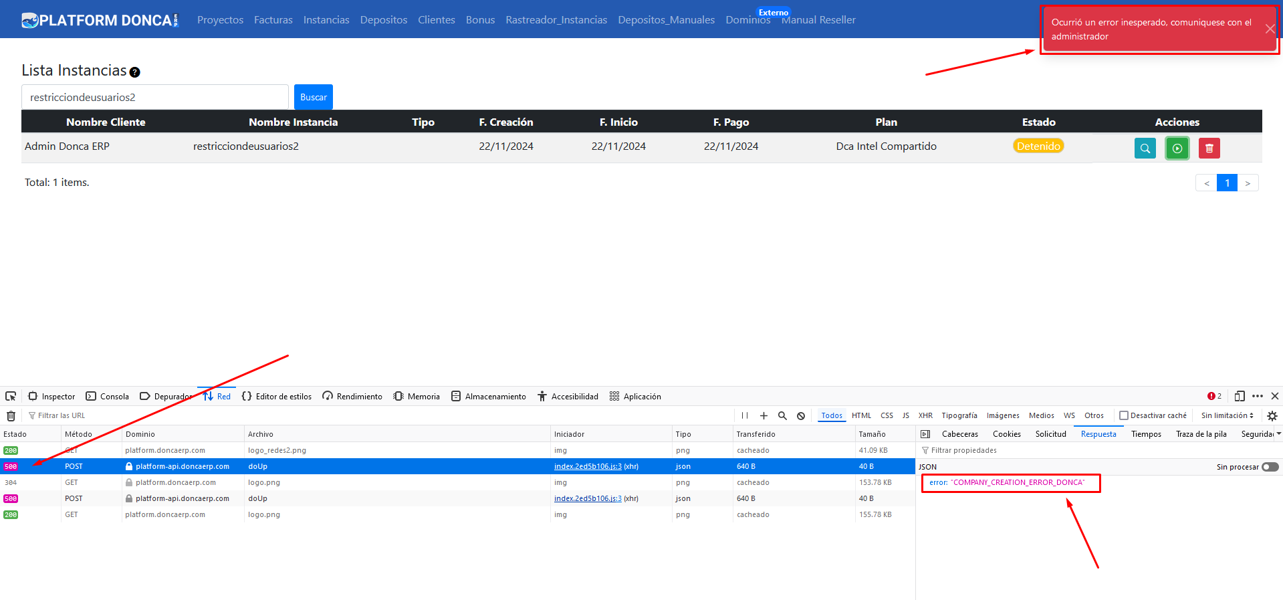Viewport: 1283px width, 600px height.
Task: Click the teal magnifier view instance button
Action: [1145, 148]
